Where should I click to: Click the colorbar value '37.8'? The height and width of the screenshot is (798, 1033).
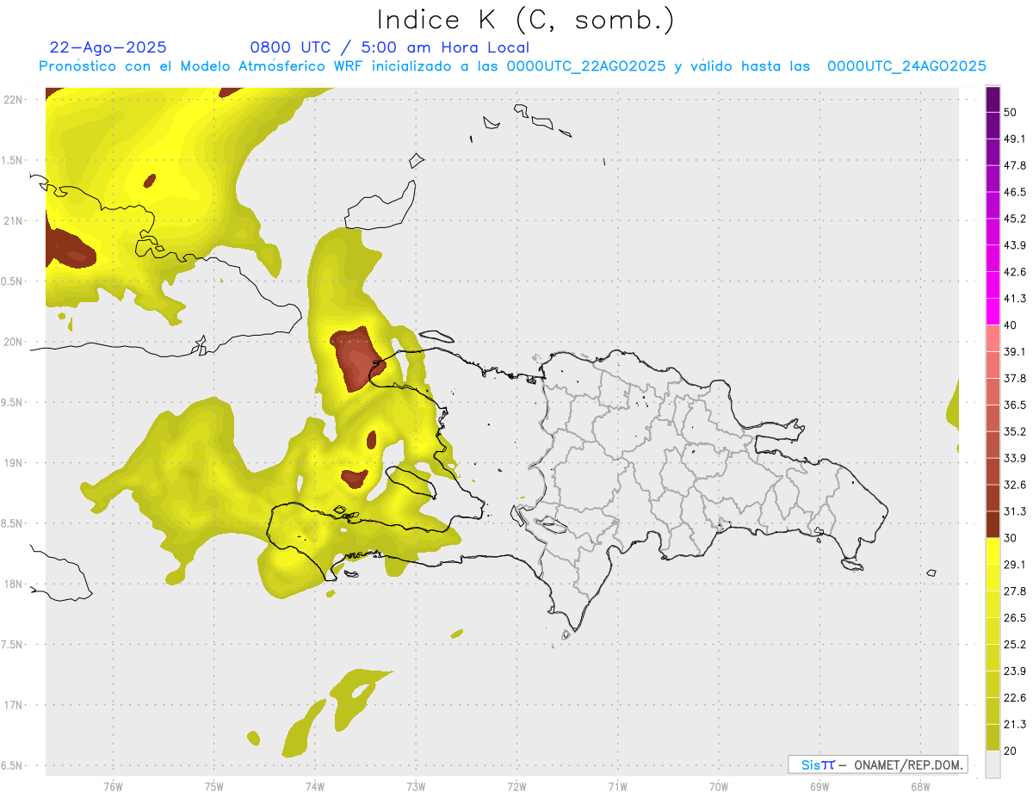tap(1015, 379)
